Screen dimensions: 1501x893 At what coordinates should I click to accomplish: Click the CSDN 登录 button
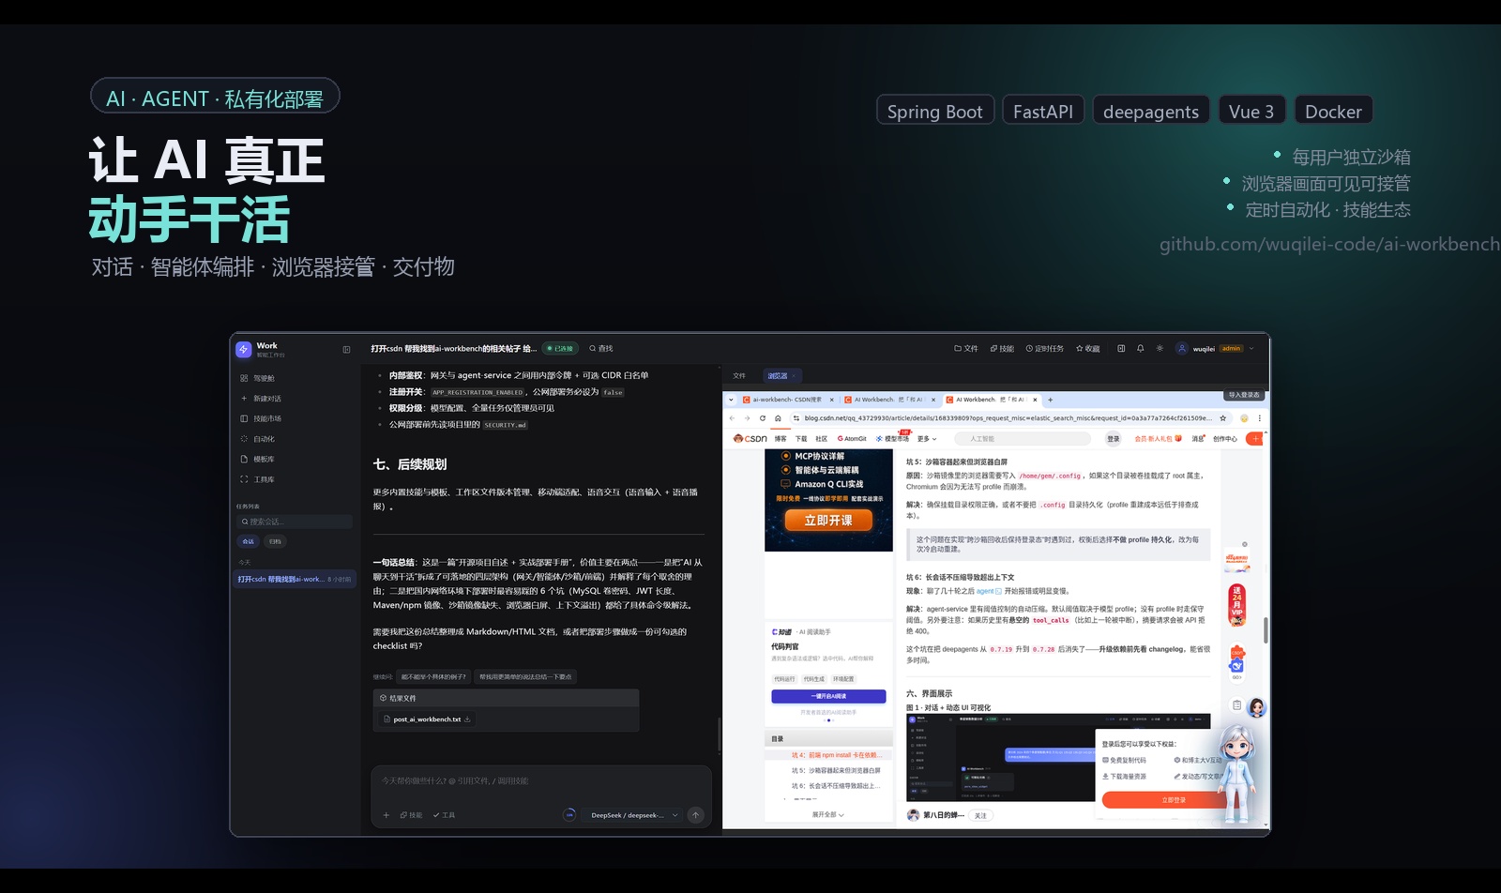point(1113,439)
